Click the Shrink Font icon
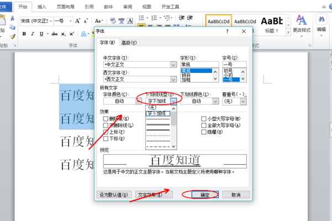 86,21
